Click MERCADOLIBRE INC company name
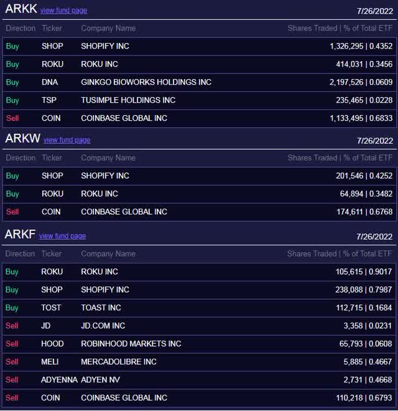The width and height of the screenshot is (398, 411). 119,362
